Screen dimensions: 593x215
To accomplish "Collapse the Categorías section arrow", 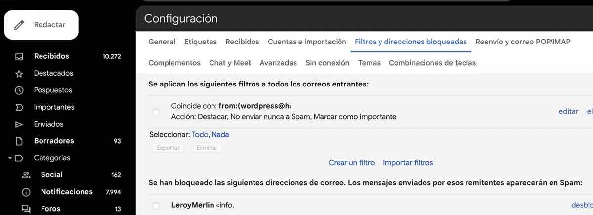I will [10, 158].
